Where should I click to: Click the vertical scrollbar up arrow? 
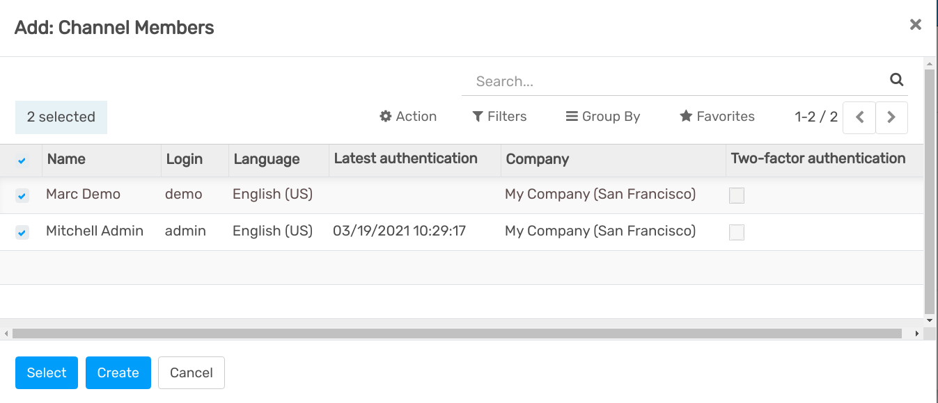click(929, 64)
